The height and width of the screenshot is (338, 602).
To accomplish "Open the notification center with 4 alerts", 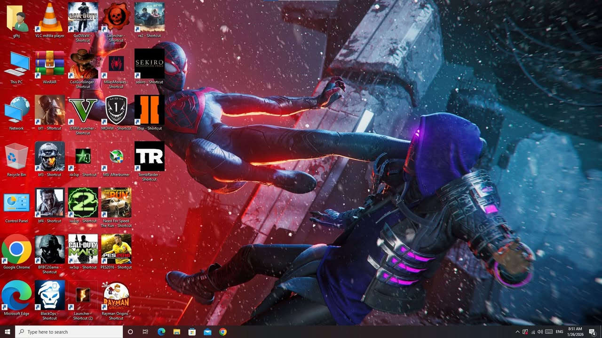I will [592, 332].
